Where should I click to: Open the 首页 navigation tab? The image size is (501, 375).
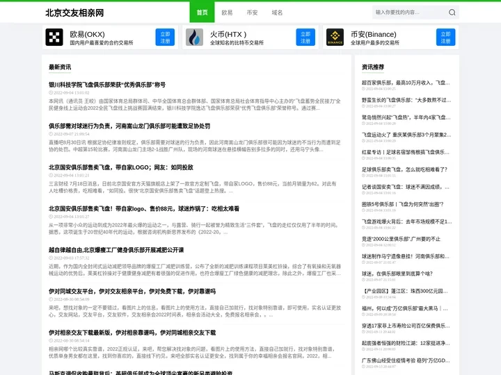point(202,12)
